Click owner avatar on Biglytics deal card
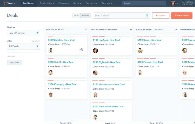Image resolution: width=195 pixels, height=124 pixels. [51, 50]
